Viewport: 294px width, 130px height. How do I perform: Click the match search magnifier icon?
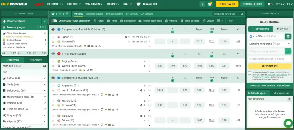tap(242, 14)
